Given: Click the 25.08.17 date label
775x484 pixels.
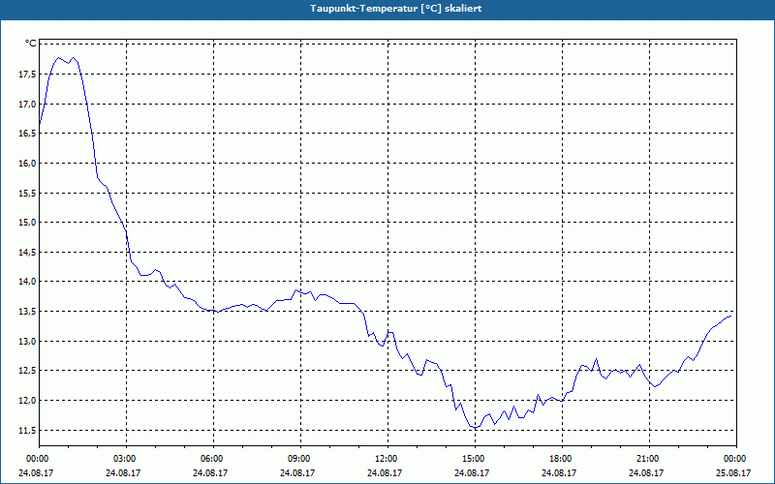Looking at the screenshot, I should [733, 472].
